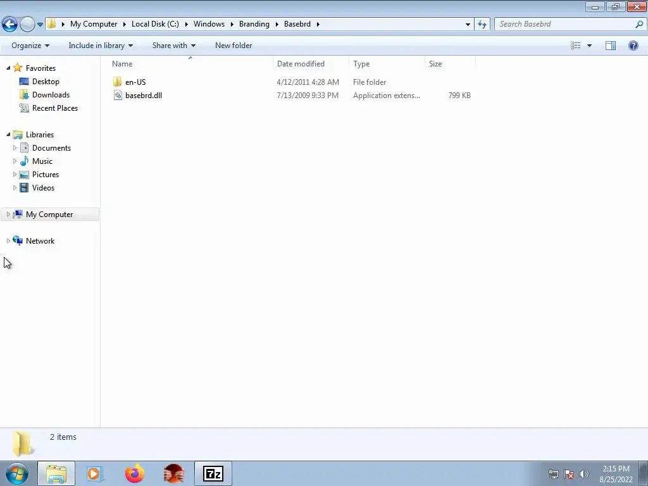Screen dimensions: 648x486
Task: Select My Computer in navigation pane
Action: 49,214
